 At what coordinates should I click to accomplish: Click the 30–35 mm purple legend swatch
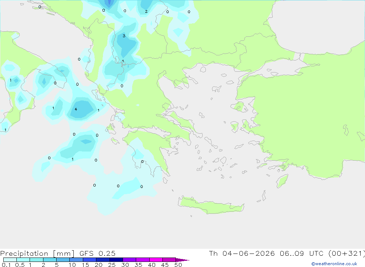tap(130, 260)
